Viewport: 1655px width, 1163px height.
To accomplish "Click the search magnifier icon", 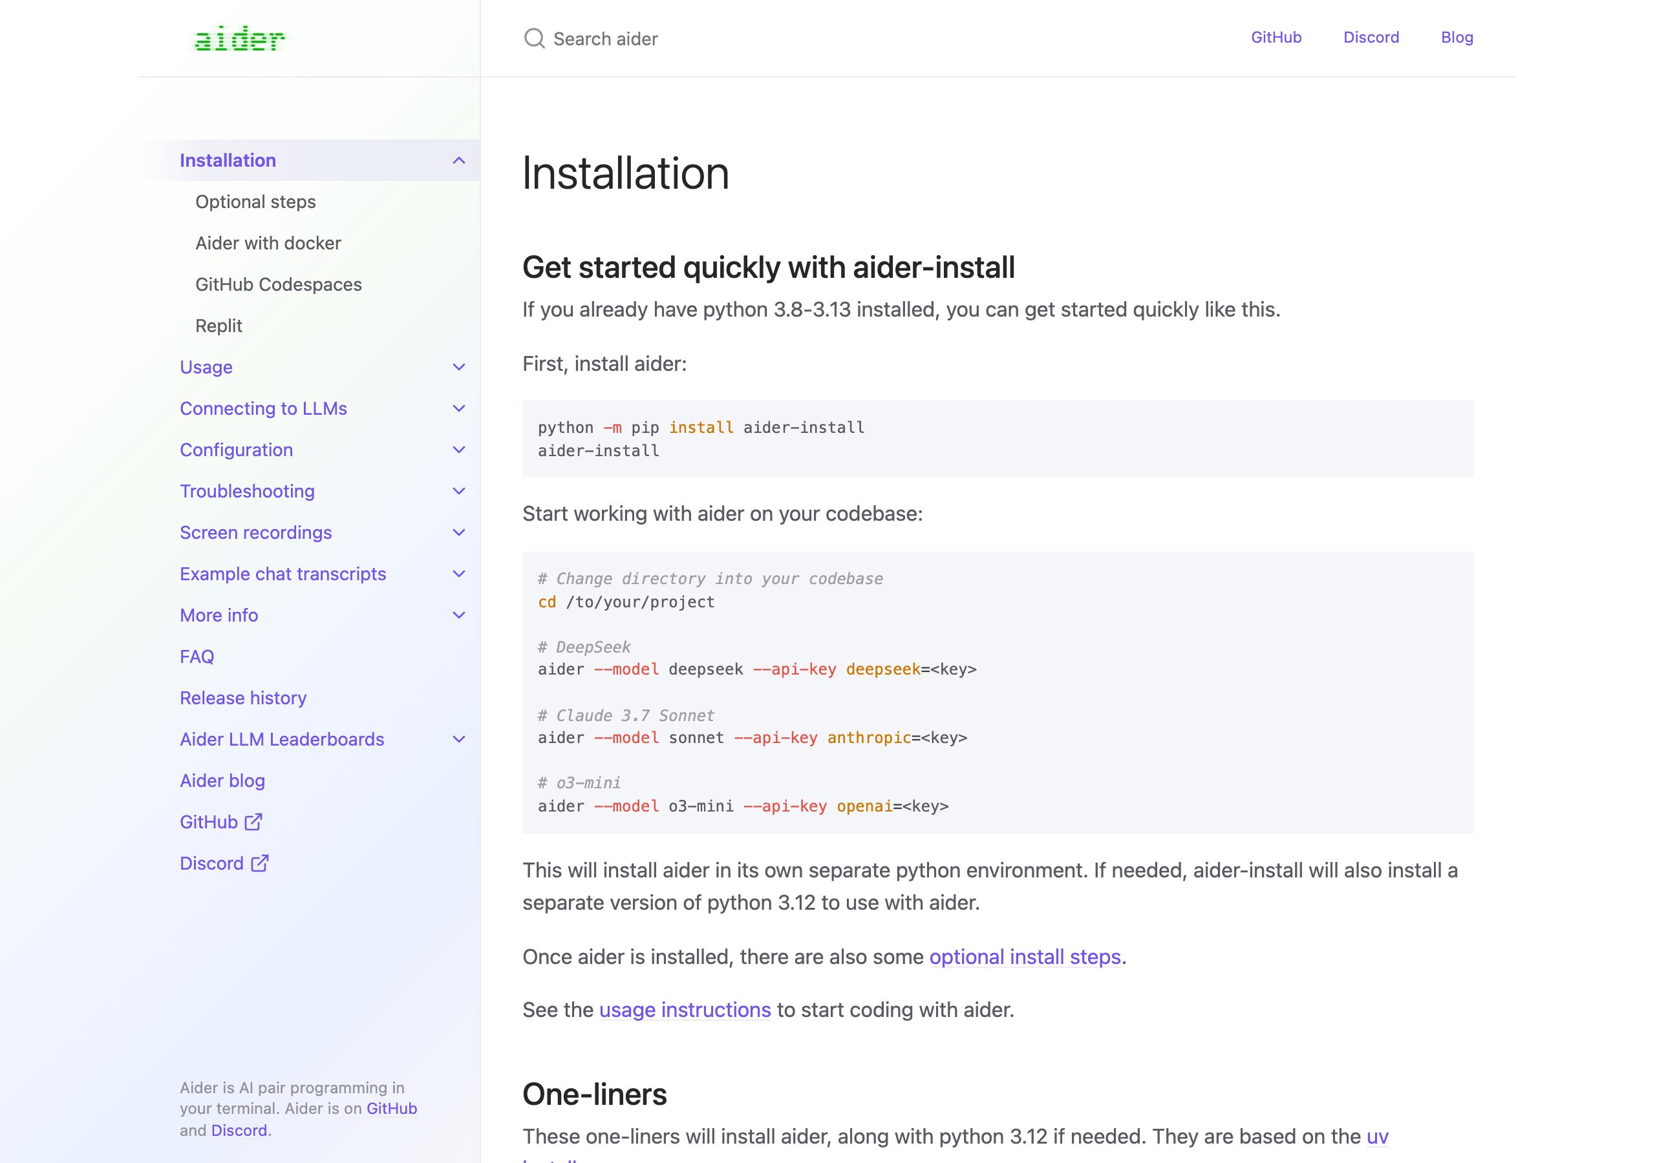I will (x=534, y=38).
